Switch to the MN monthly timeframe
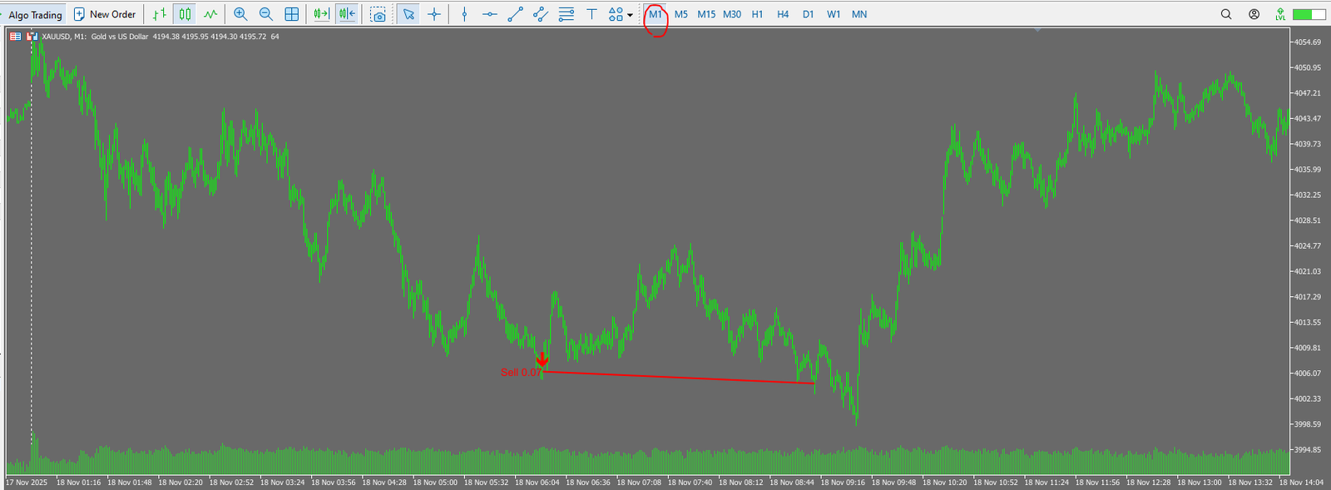This screenshot has width=1331, height=490. pyautogui.click(x=859, y=14)
